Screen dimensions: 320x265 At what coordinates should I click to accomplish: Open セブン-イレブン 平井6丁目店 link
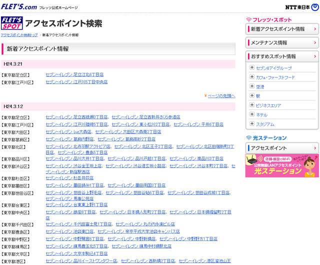(198, 124)
